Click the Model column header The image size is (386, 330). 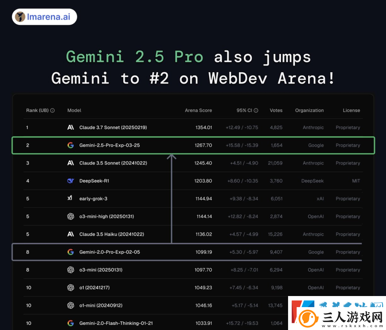[74, 110]
